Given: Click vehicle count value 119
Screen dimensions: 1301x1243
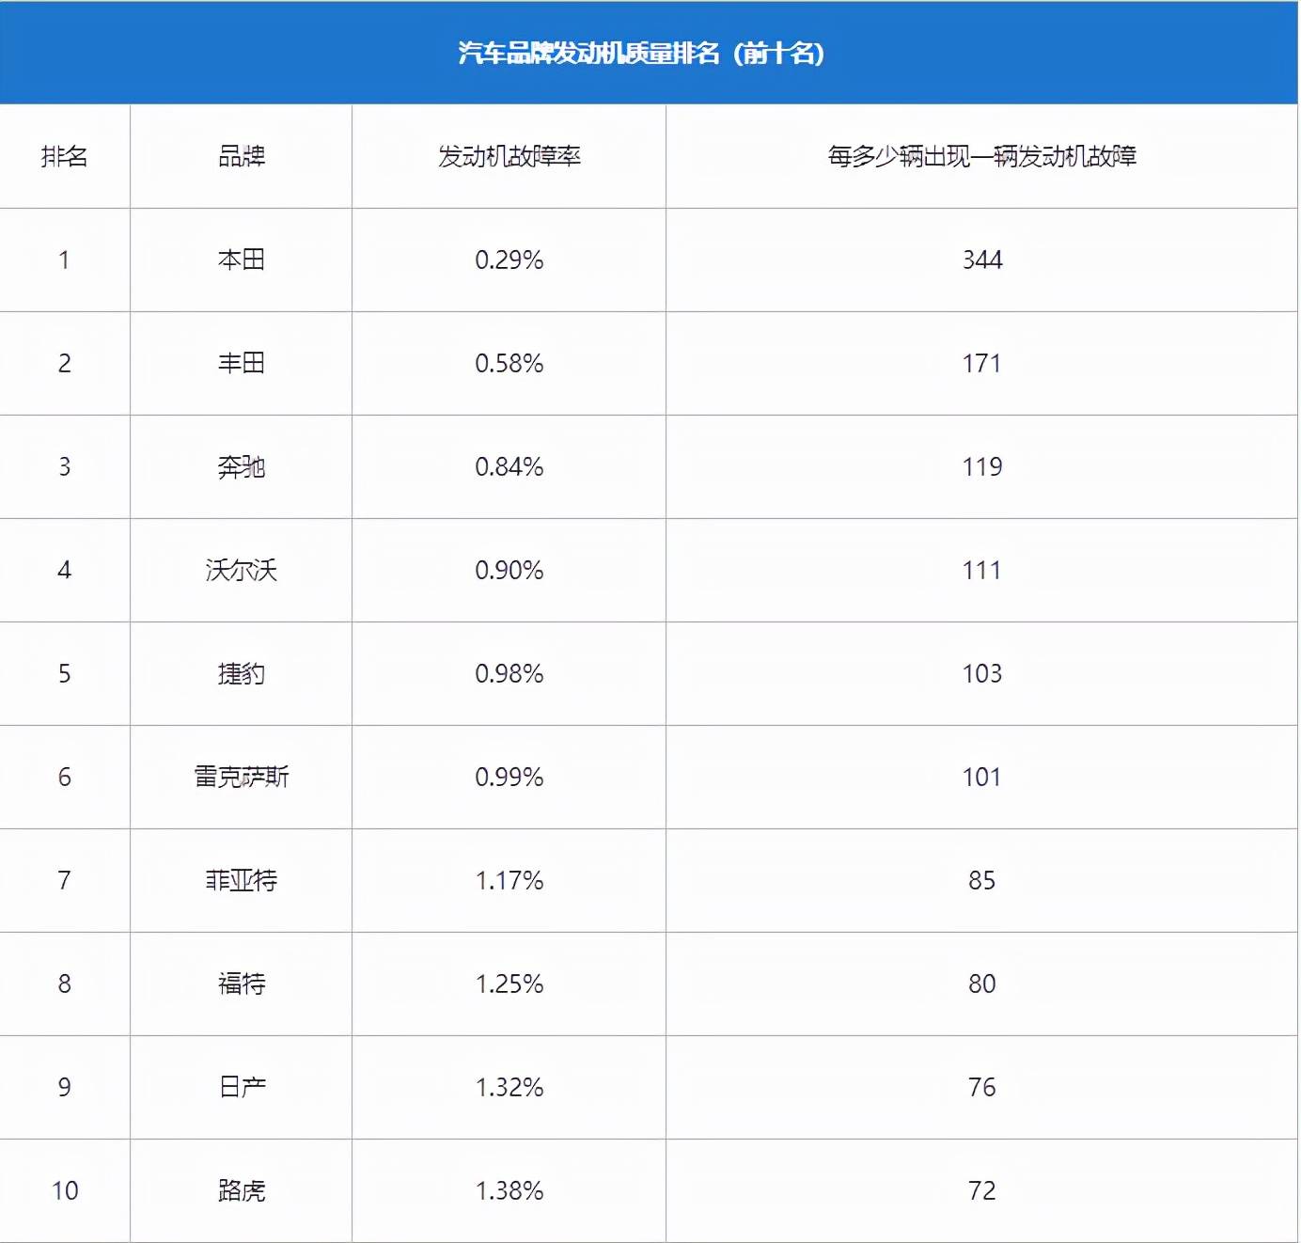Looking at the screenshot, I should coord(982,466).
